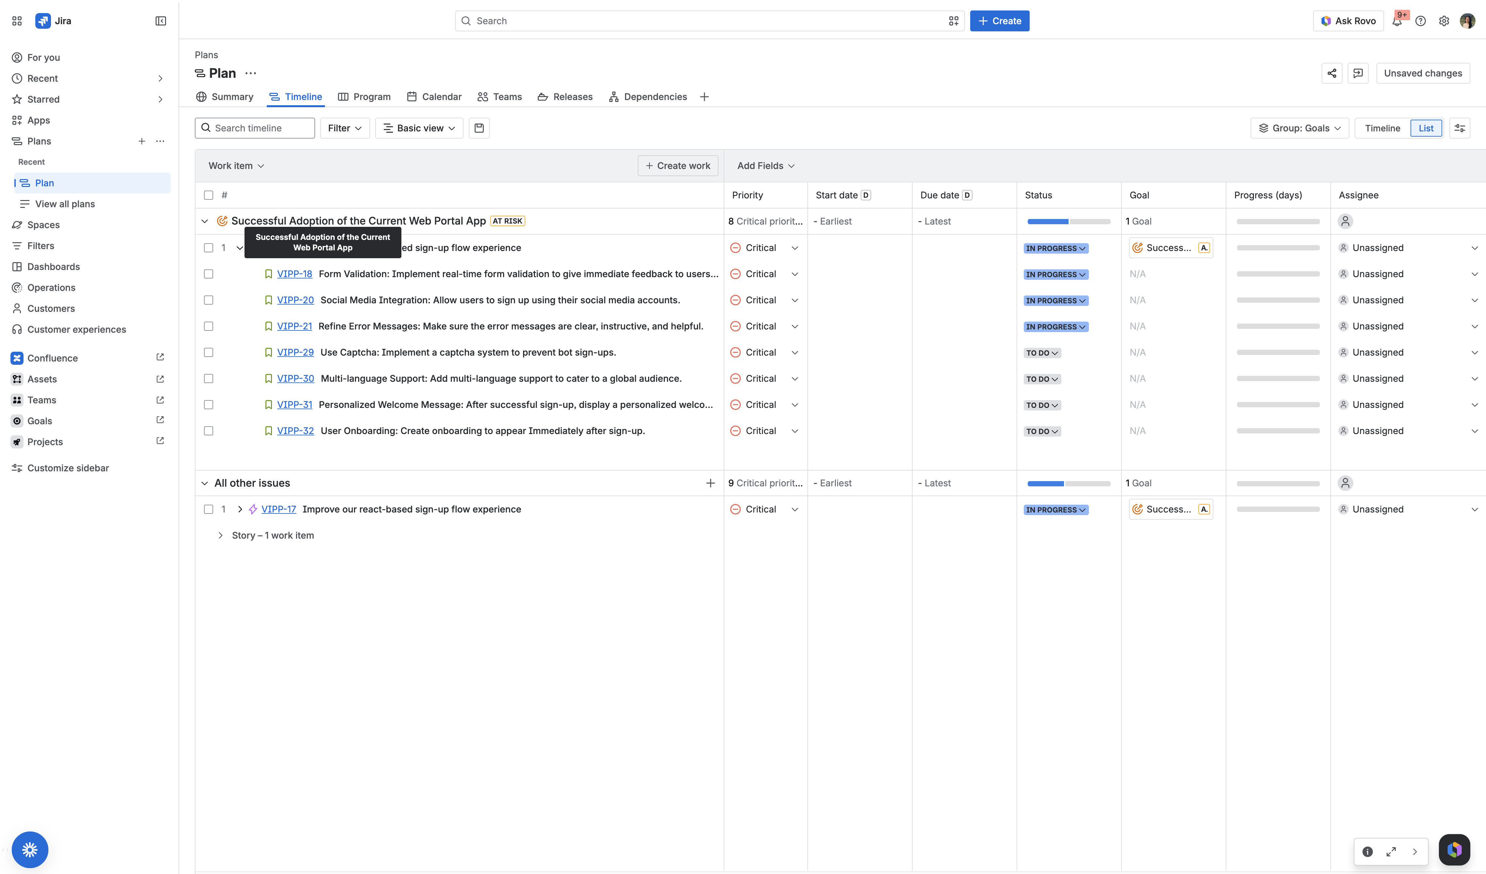Image resolution: width=1486 pixels, height=874 pixels.
Task: Click the save view icon
Action: (480, 128)
